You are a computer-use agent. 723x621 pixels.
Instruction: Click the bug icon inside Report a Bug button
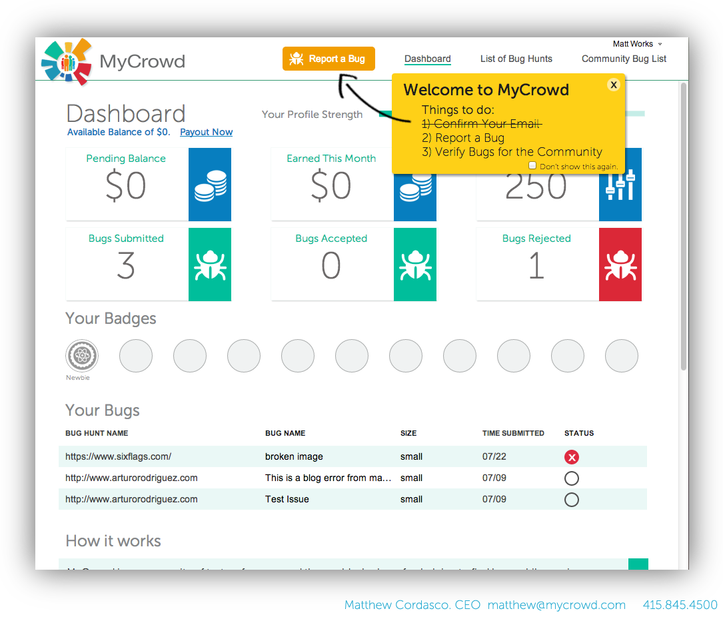coord(295,59)
